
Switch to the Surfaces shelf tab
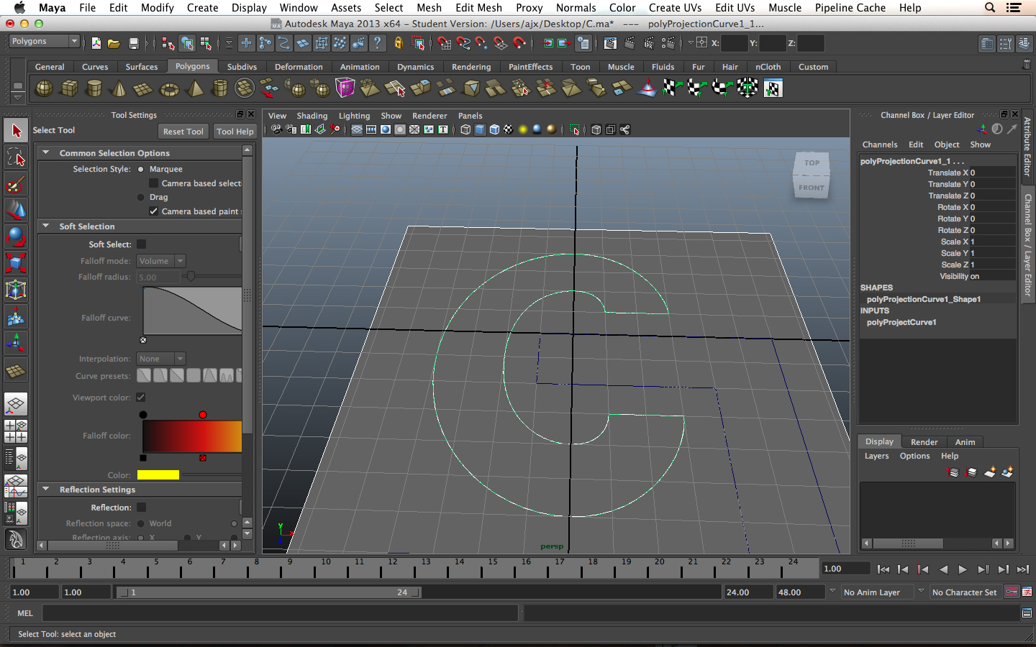[x=141, y=67]
